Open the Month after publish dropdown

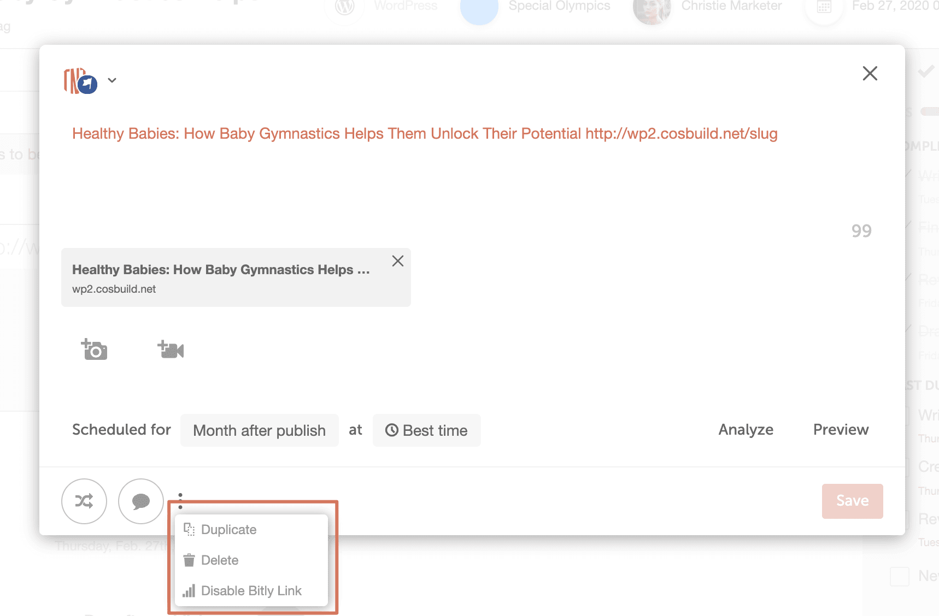(x=259, y=430)
